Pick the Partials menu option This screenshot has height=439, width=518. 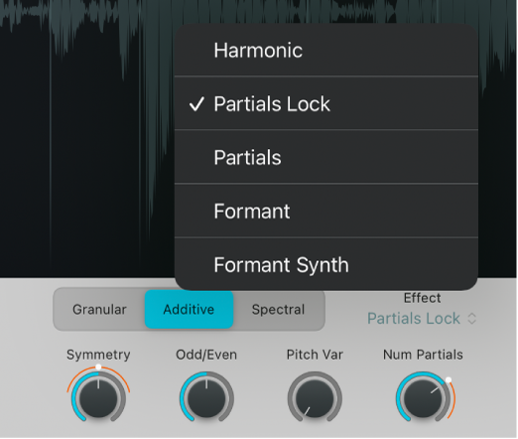pos(326,157)
